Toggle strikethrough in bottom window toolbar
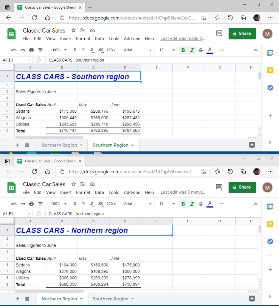This screenshot has width=279, height=306. (201, 204)
